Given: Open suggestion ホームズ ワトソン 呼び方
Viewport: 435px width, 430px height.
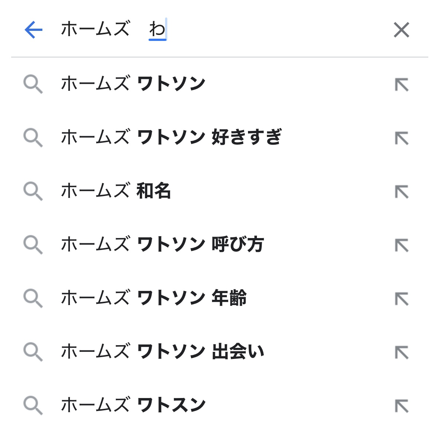Looking at the screenshot, I should 162,244.
